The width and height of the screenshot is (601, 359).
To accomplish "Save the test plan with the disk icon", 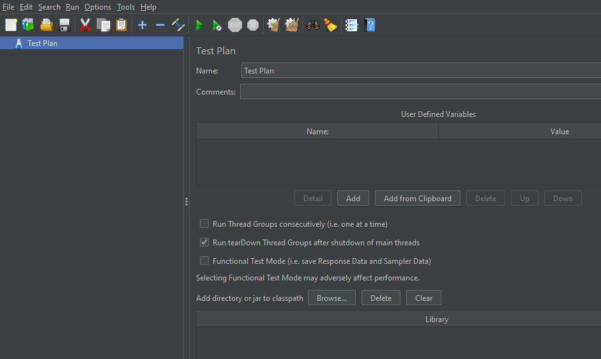I will (65, 26).
